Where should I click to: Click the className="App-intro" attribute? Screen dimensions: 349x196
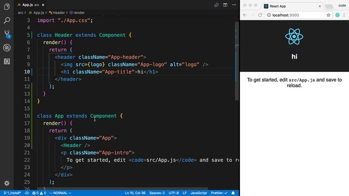click(x=100, y=152)
